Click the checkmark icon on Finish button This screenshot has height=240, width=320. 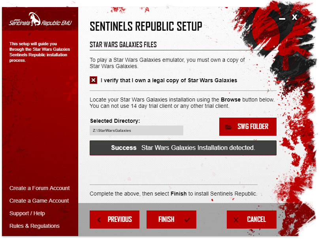[187, 220]
